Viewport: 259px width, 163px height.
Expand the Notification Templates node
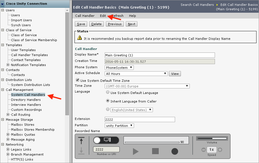coord(8,65)
